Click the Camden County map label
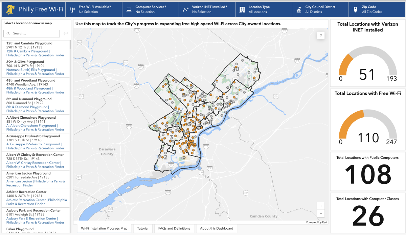The width and height of the screenshot is (406, 235). (264, 216)
